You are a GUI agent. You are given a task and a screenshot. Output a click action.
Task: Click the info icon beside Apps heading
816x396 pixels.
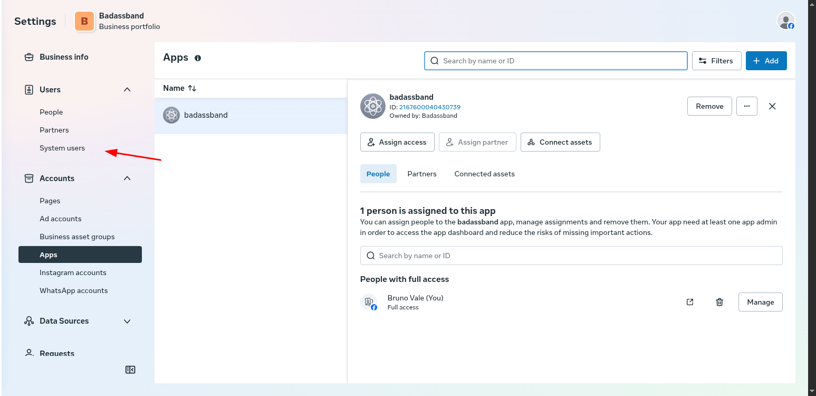point(198,58)
